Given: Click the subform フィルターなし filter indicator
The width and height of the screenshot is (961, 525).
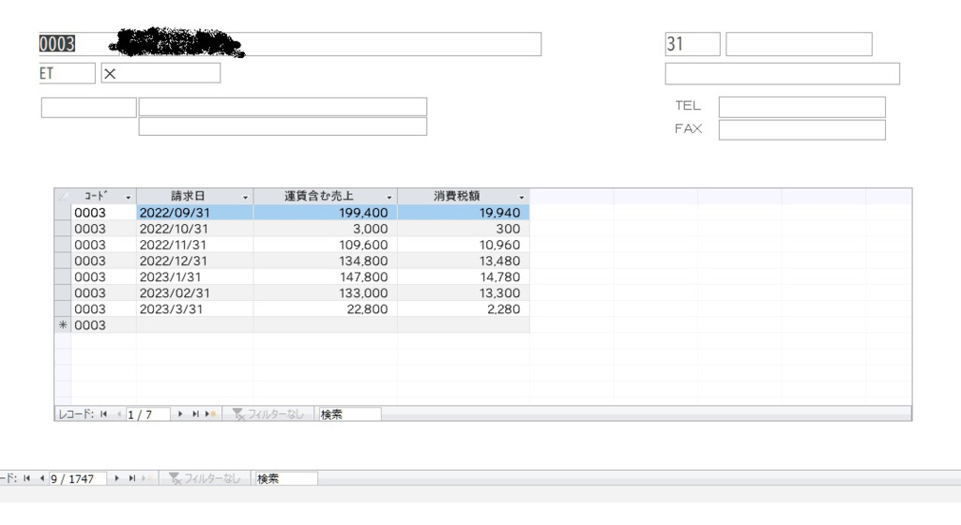Looking at the screenshot, I should click(268, 413).
